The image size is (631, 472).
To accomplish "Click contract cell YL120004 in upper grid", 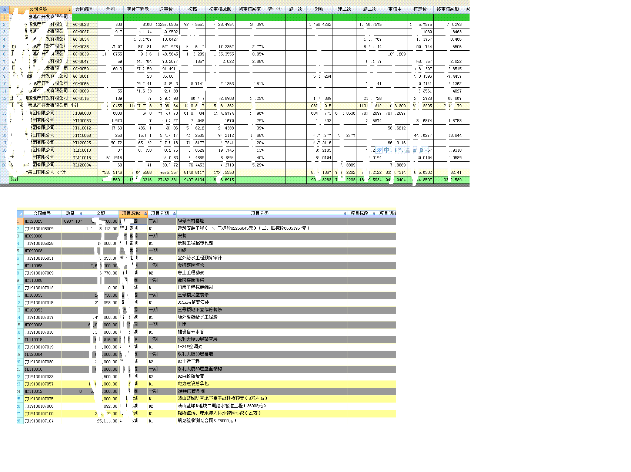I will (84, 165).
